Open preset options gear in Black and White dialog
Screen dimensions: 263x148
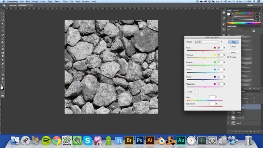click(x=222, y=42)
